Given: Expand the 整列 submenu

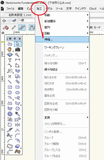Looking at the screenshot, I should point(62,27).
